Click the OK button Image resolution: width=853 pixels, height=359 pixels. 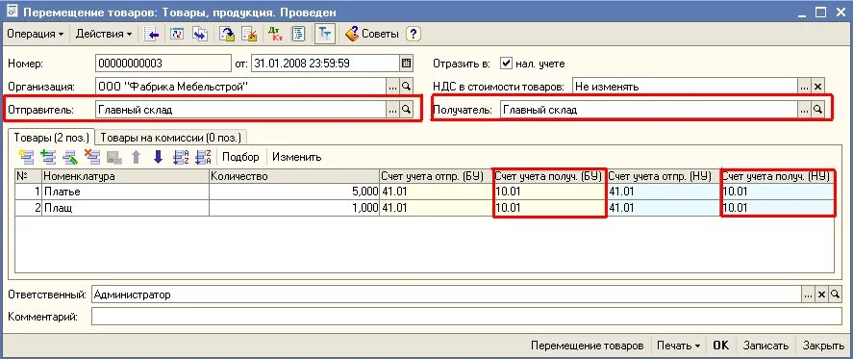click(x=720, y=346)
